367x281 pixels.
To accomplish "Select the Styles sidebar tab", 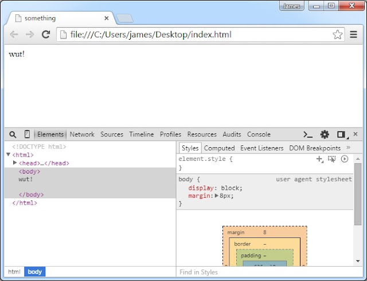I will pos(190,148).
